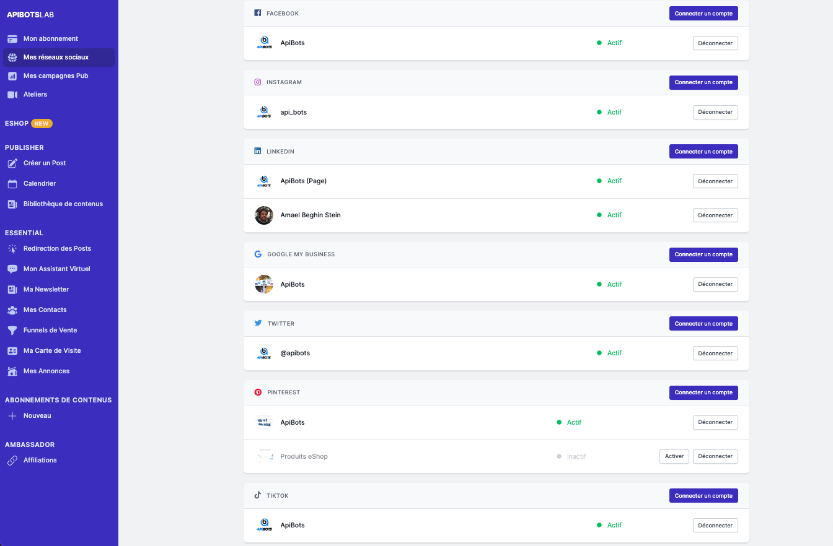Click the Pinterest ApiBots account thumbnail
The height and width of the screenshot is (546, 833).
coord(264,422)
